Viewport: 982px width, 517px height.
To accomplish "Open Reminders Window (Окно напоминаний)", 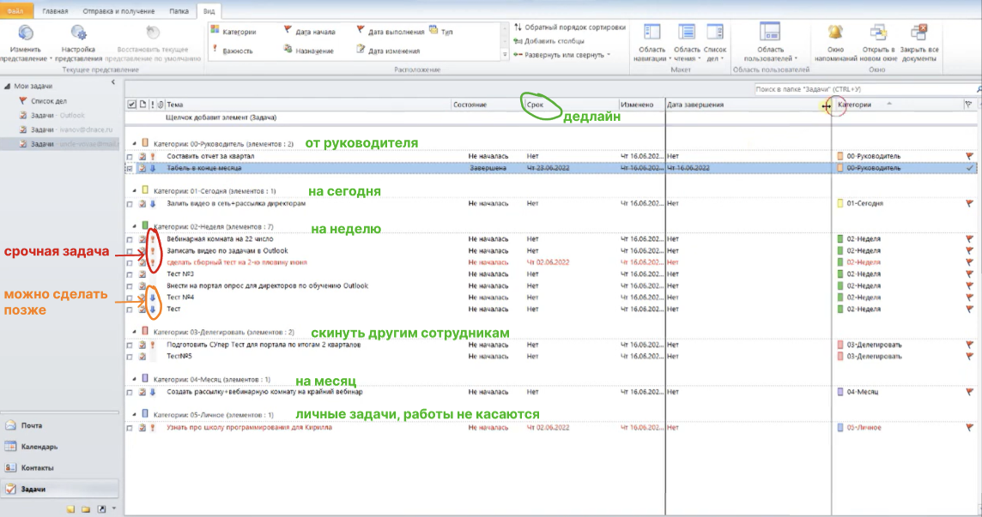I will 835,43.
